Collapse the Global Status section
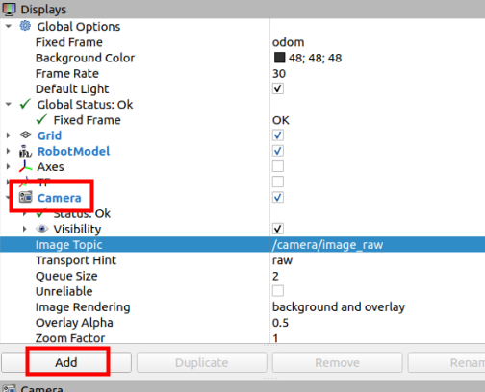The height and width of the screenshot is (392, 485). 9,104
